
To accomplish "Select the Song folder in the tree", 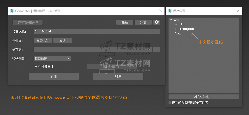I will tap(177, 34).
